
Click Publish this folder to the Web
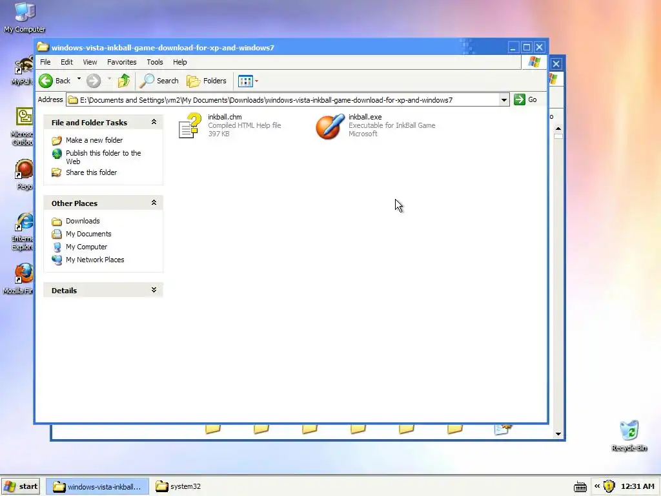[x=103, y=157]
